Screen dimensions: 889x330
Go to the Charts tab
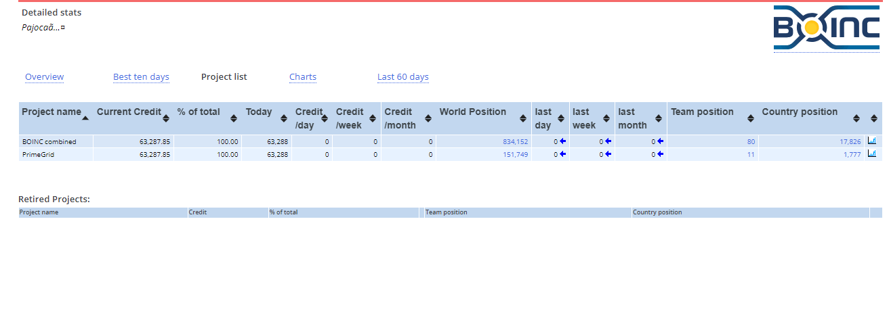click(x=302, y=77)
